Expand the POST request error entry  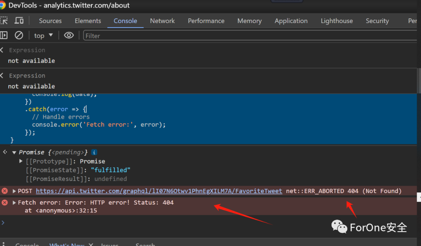coord(14,191)
